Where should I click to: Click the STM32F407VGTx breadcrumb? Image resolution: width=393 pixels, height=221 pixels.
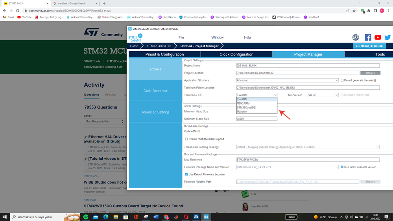[159, 46]
